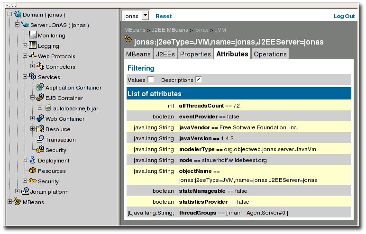The image size is (366, 234).
Task: Click the Joram platform icon
Action: click(25, 191)
